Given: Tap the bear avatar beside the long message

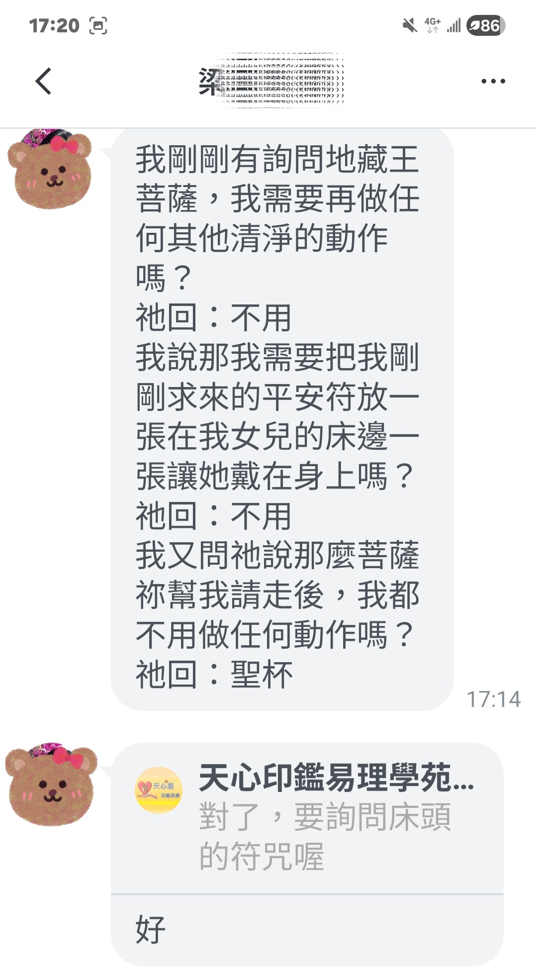Looking at the screenshot, I should point(50,168).
